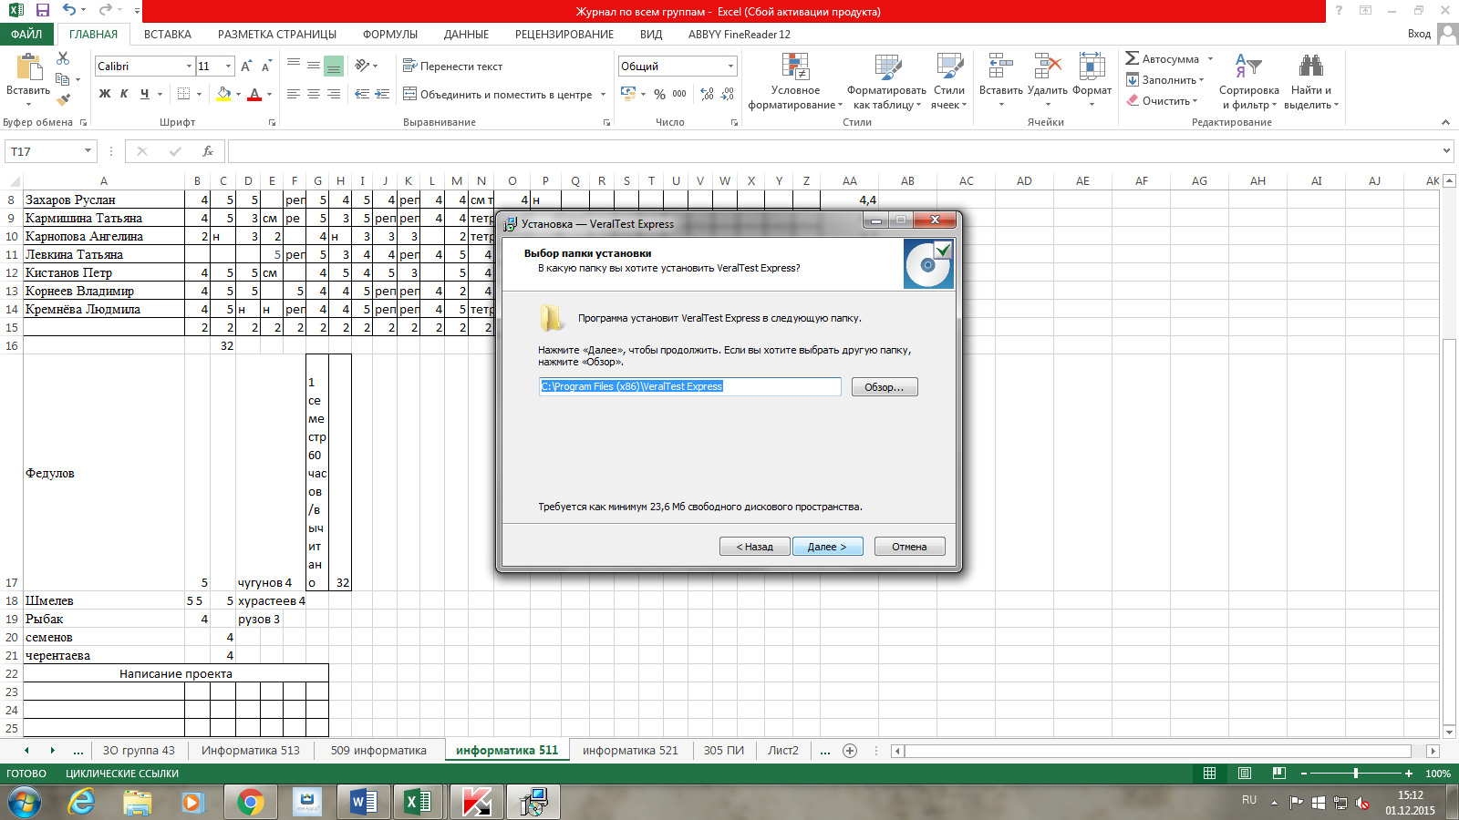Image resolution: width=1459 pixels, height=820 pixels.
Task: Click Далее > in installer dialog
Action: [x=827, y=547]
